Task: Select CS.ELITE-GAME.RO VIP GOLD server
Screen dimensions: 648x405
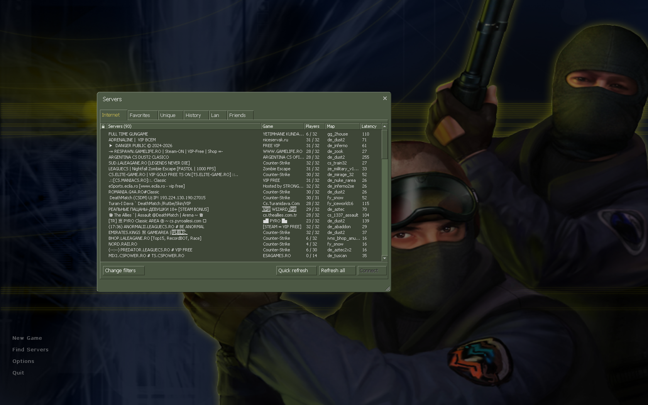Action: click(x=241, y=175)
